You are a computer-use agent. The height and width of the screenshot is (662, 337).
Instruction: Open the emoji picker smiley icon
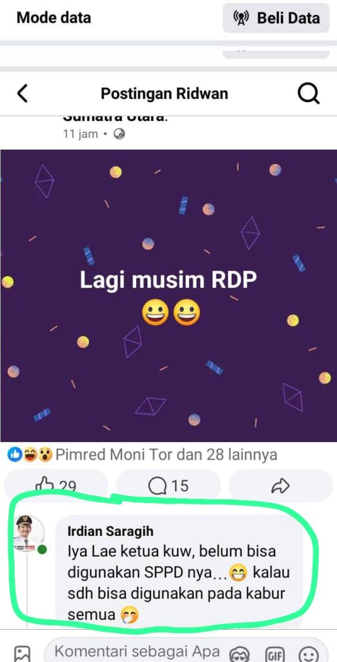click(309, 654)
